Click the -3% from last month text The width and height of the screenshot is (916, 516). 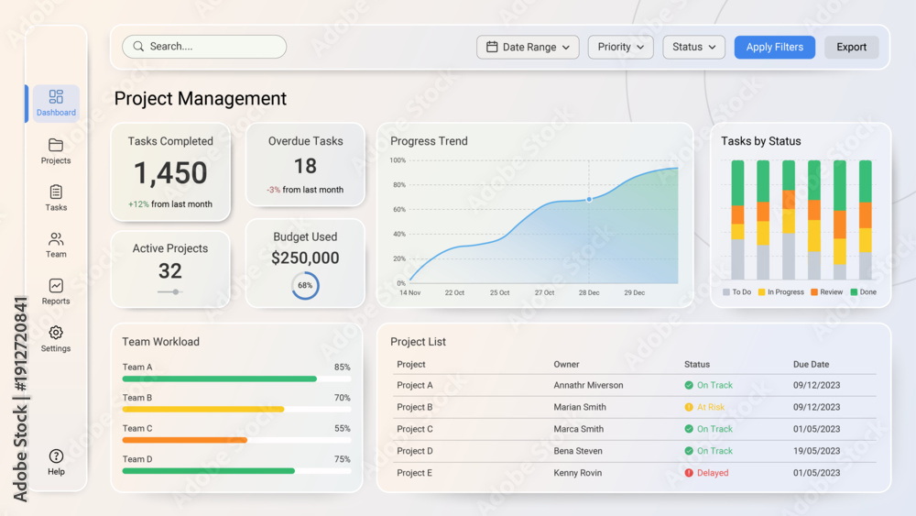(x=305, y=190)
